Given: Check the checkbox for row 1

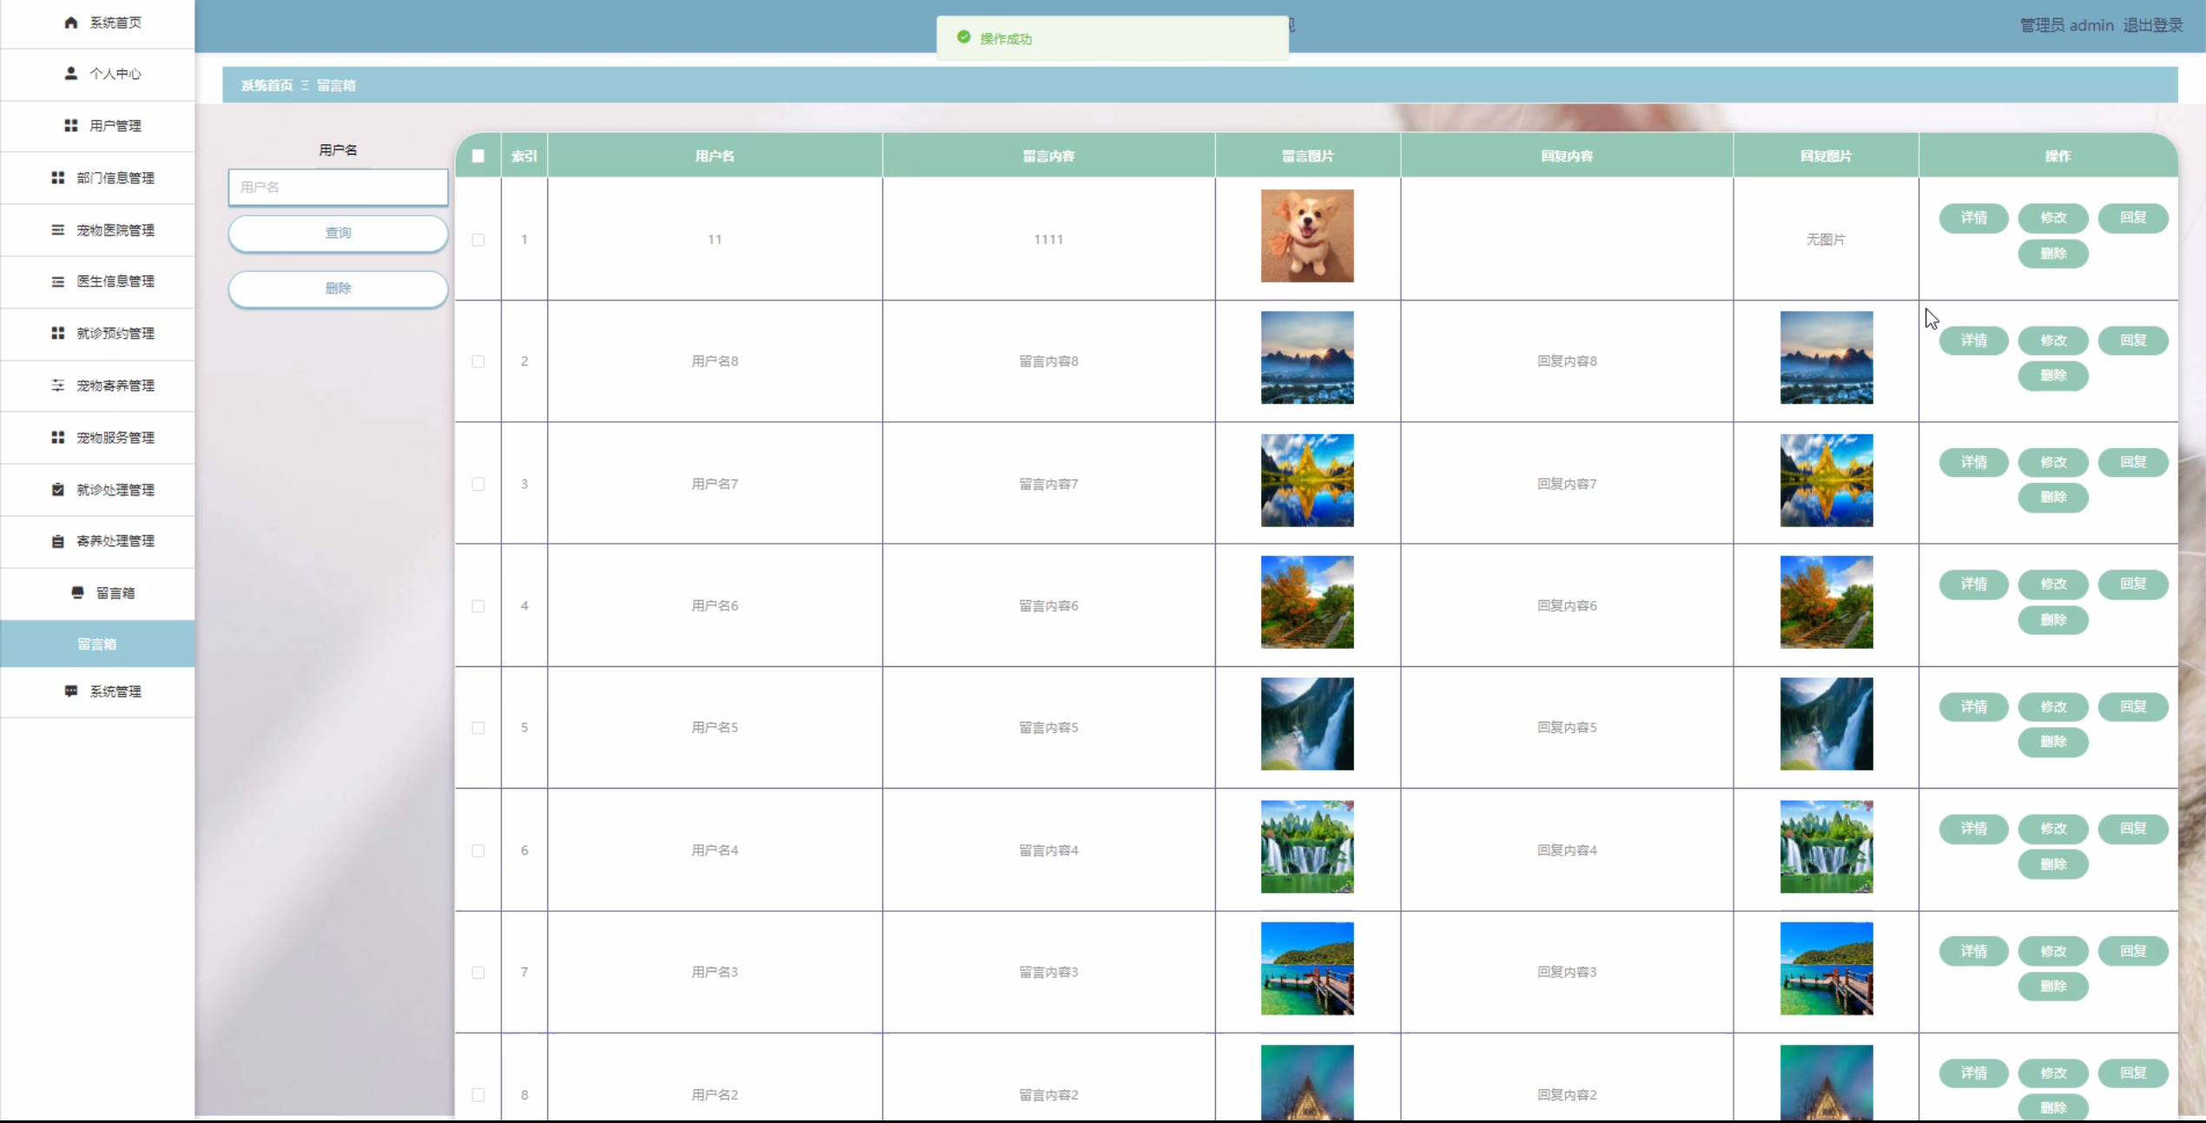Looking at the screenshot, I should pos(478,240).
